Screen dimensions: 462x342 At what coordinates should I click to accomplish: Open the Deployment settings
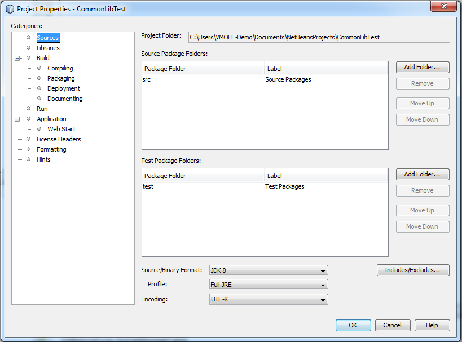pos(64,88)
